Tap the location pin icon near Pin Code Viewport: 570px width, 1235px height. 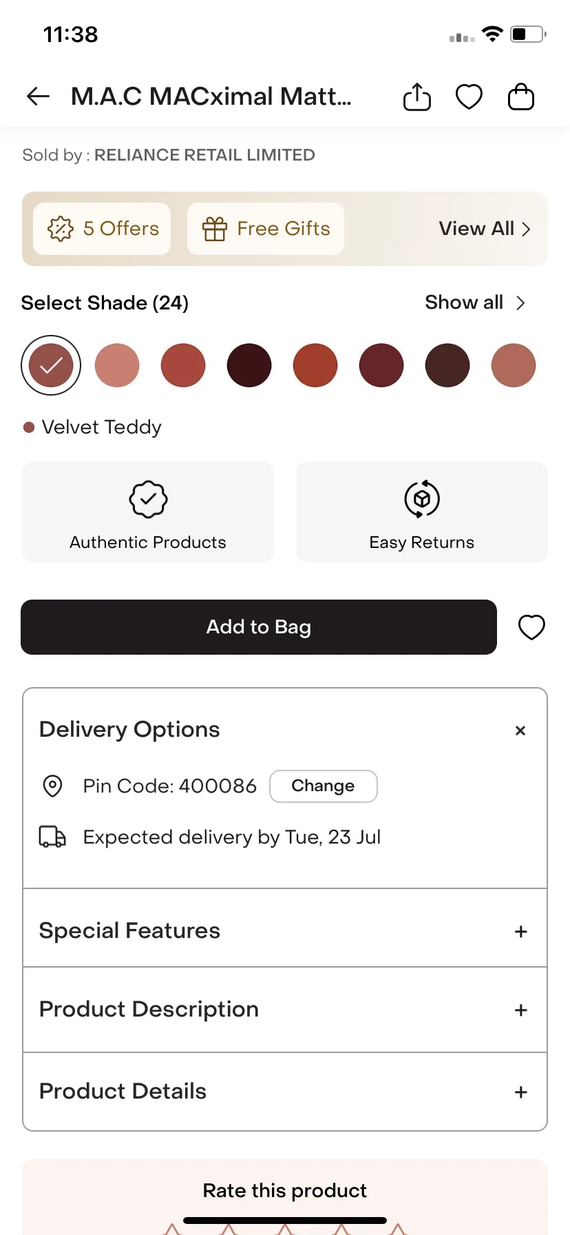[x=52, y=786]
